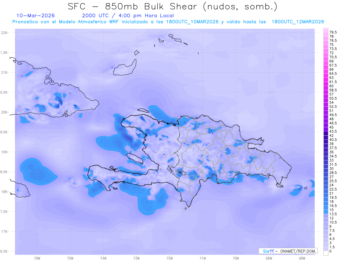Click the '30' color bar value
The height and width of the screenshot is (262, 339).
tap(331, 168)
